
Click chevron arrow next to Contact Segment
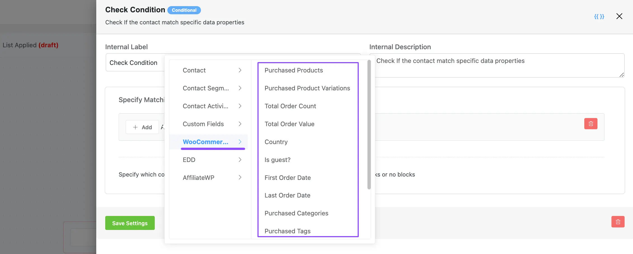(240, 88)
